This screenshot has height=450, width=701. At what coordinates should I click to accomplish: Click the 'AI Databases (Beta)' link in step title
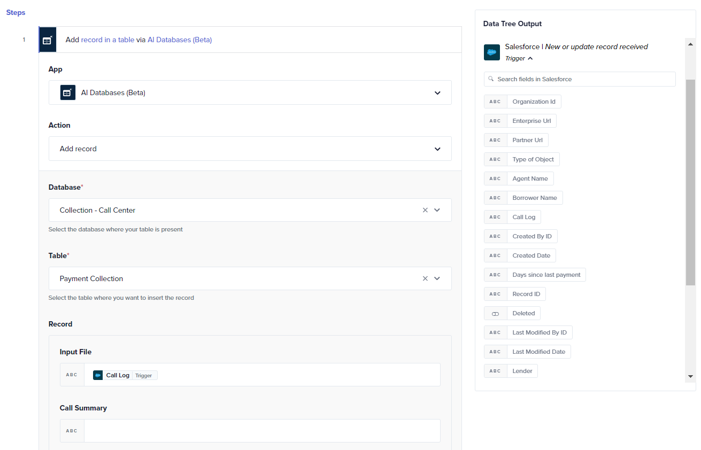(x=180, y=40)
